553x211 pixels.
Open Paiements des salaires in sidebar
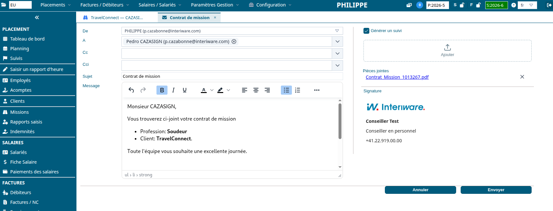(34, 172)
